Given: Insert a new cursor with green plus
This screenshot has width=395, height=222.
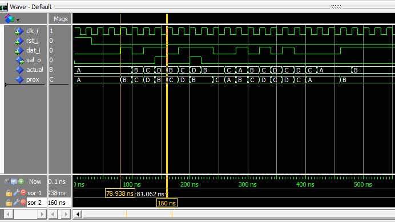Looking at the screenshot, I should pos(21,181).
